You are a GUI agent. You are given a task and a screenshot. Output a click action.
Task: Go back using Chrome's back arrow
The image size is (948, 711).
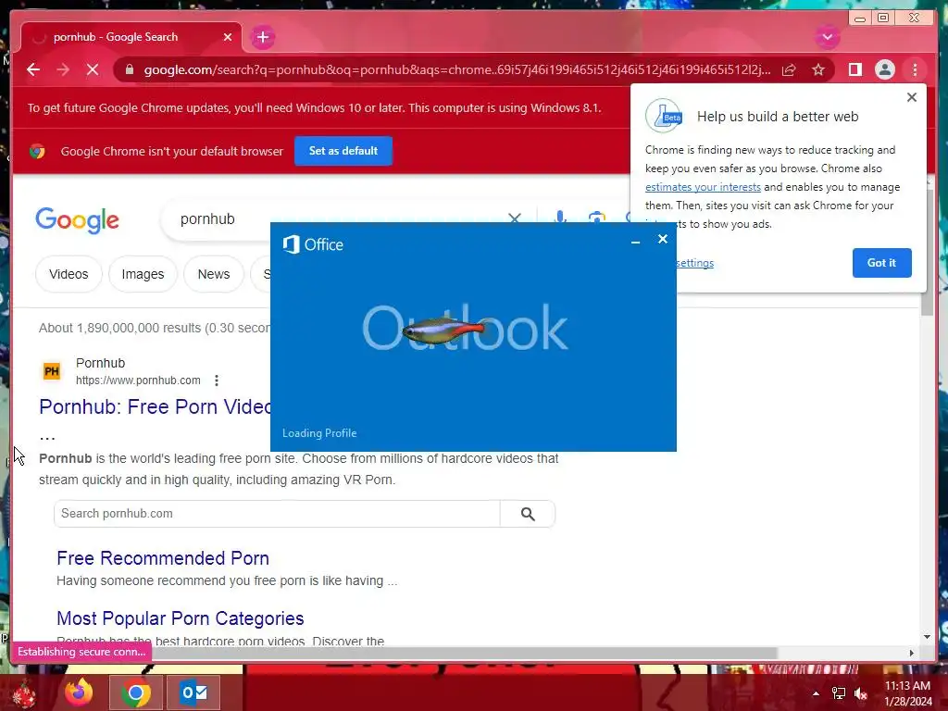tap(33, 69)
